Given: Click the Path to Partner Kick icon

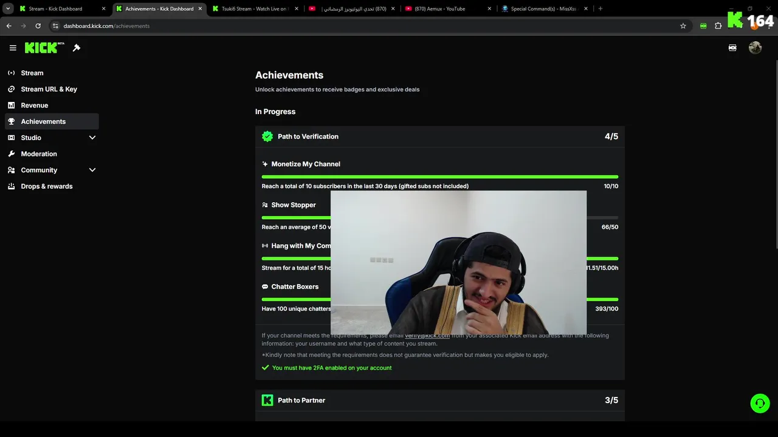Looking at the screenshot, I should point(267,400).
